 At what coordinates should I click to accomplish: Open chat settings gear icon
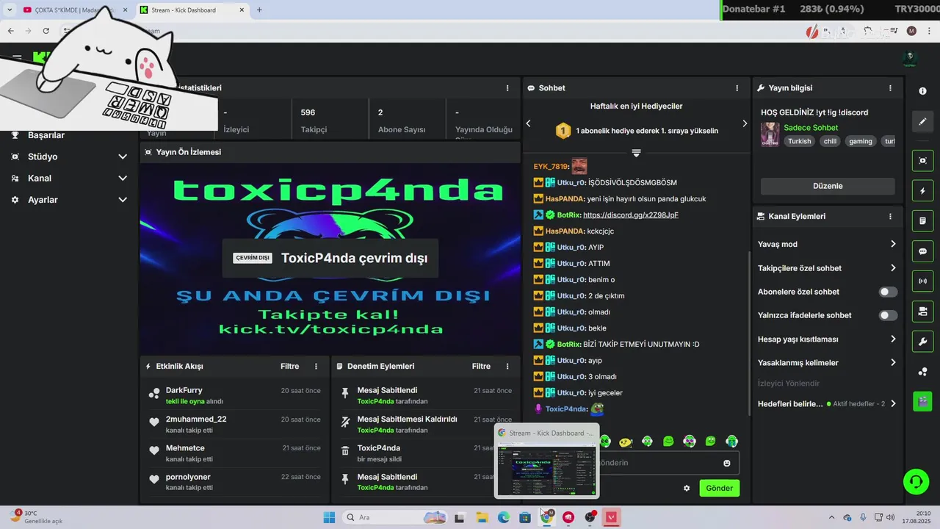[x=687, y=489]
